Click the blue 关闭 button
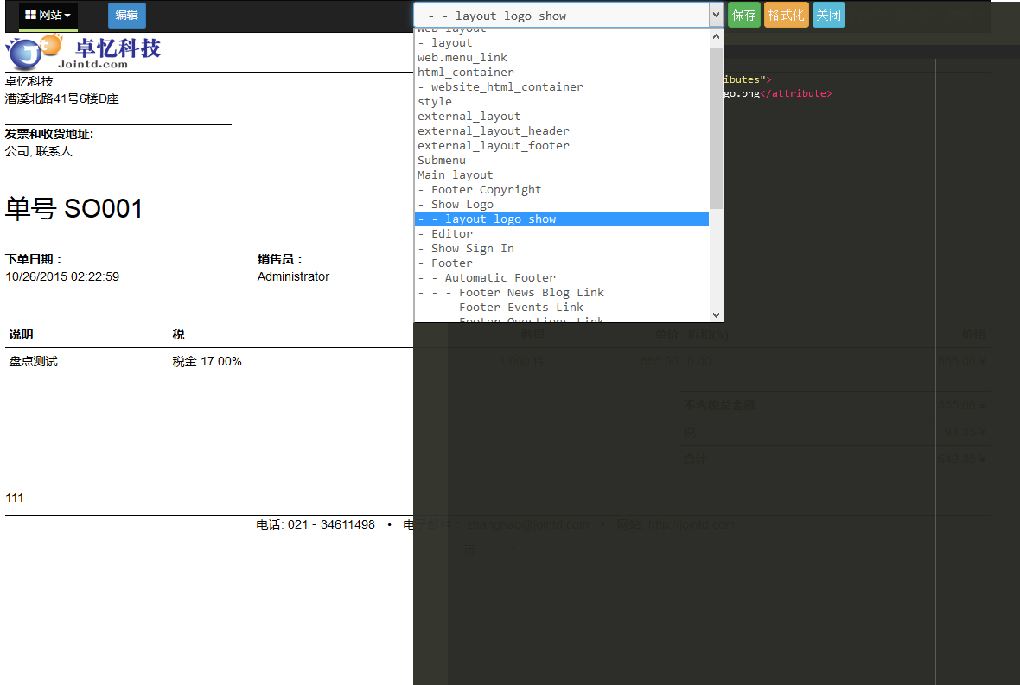 828,15
